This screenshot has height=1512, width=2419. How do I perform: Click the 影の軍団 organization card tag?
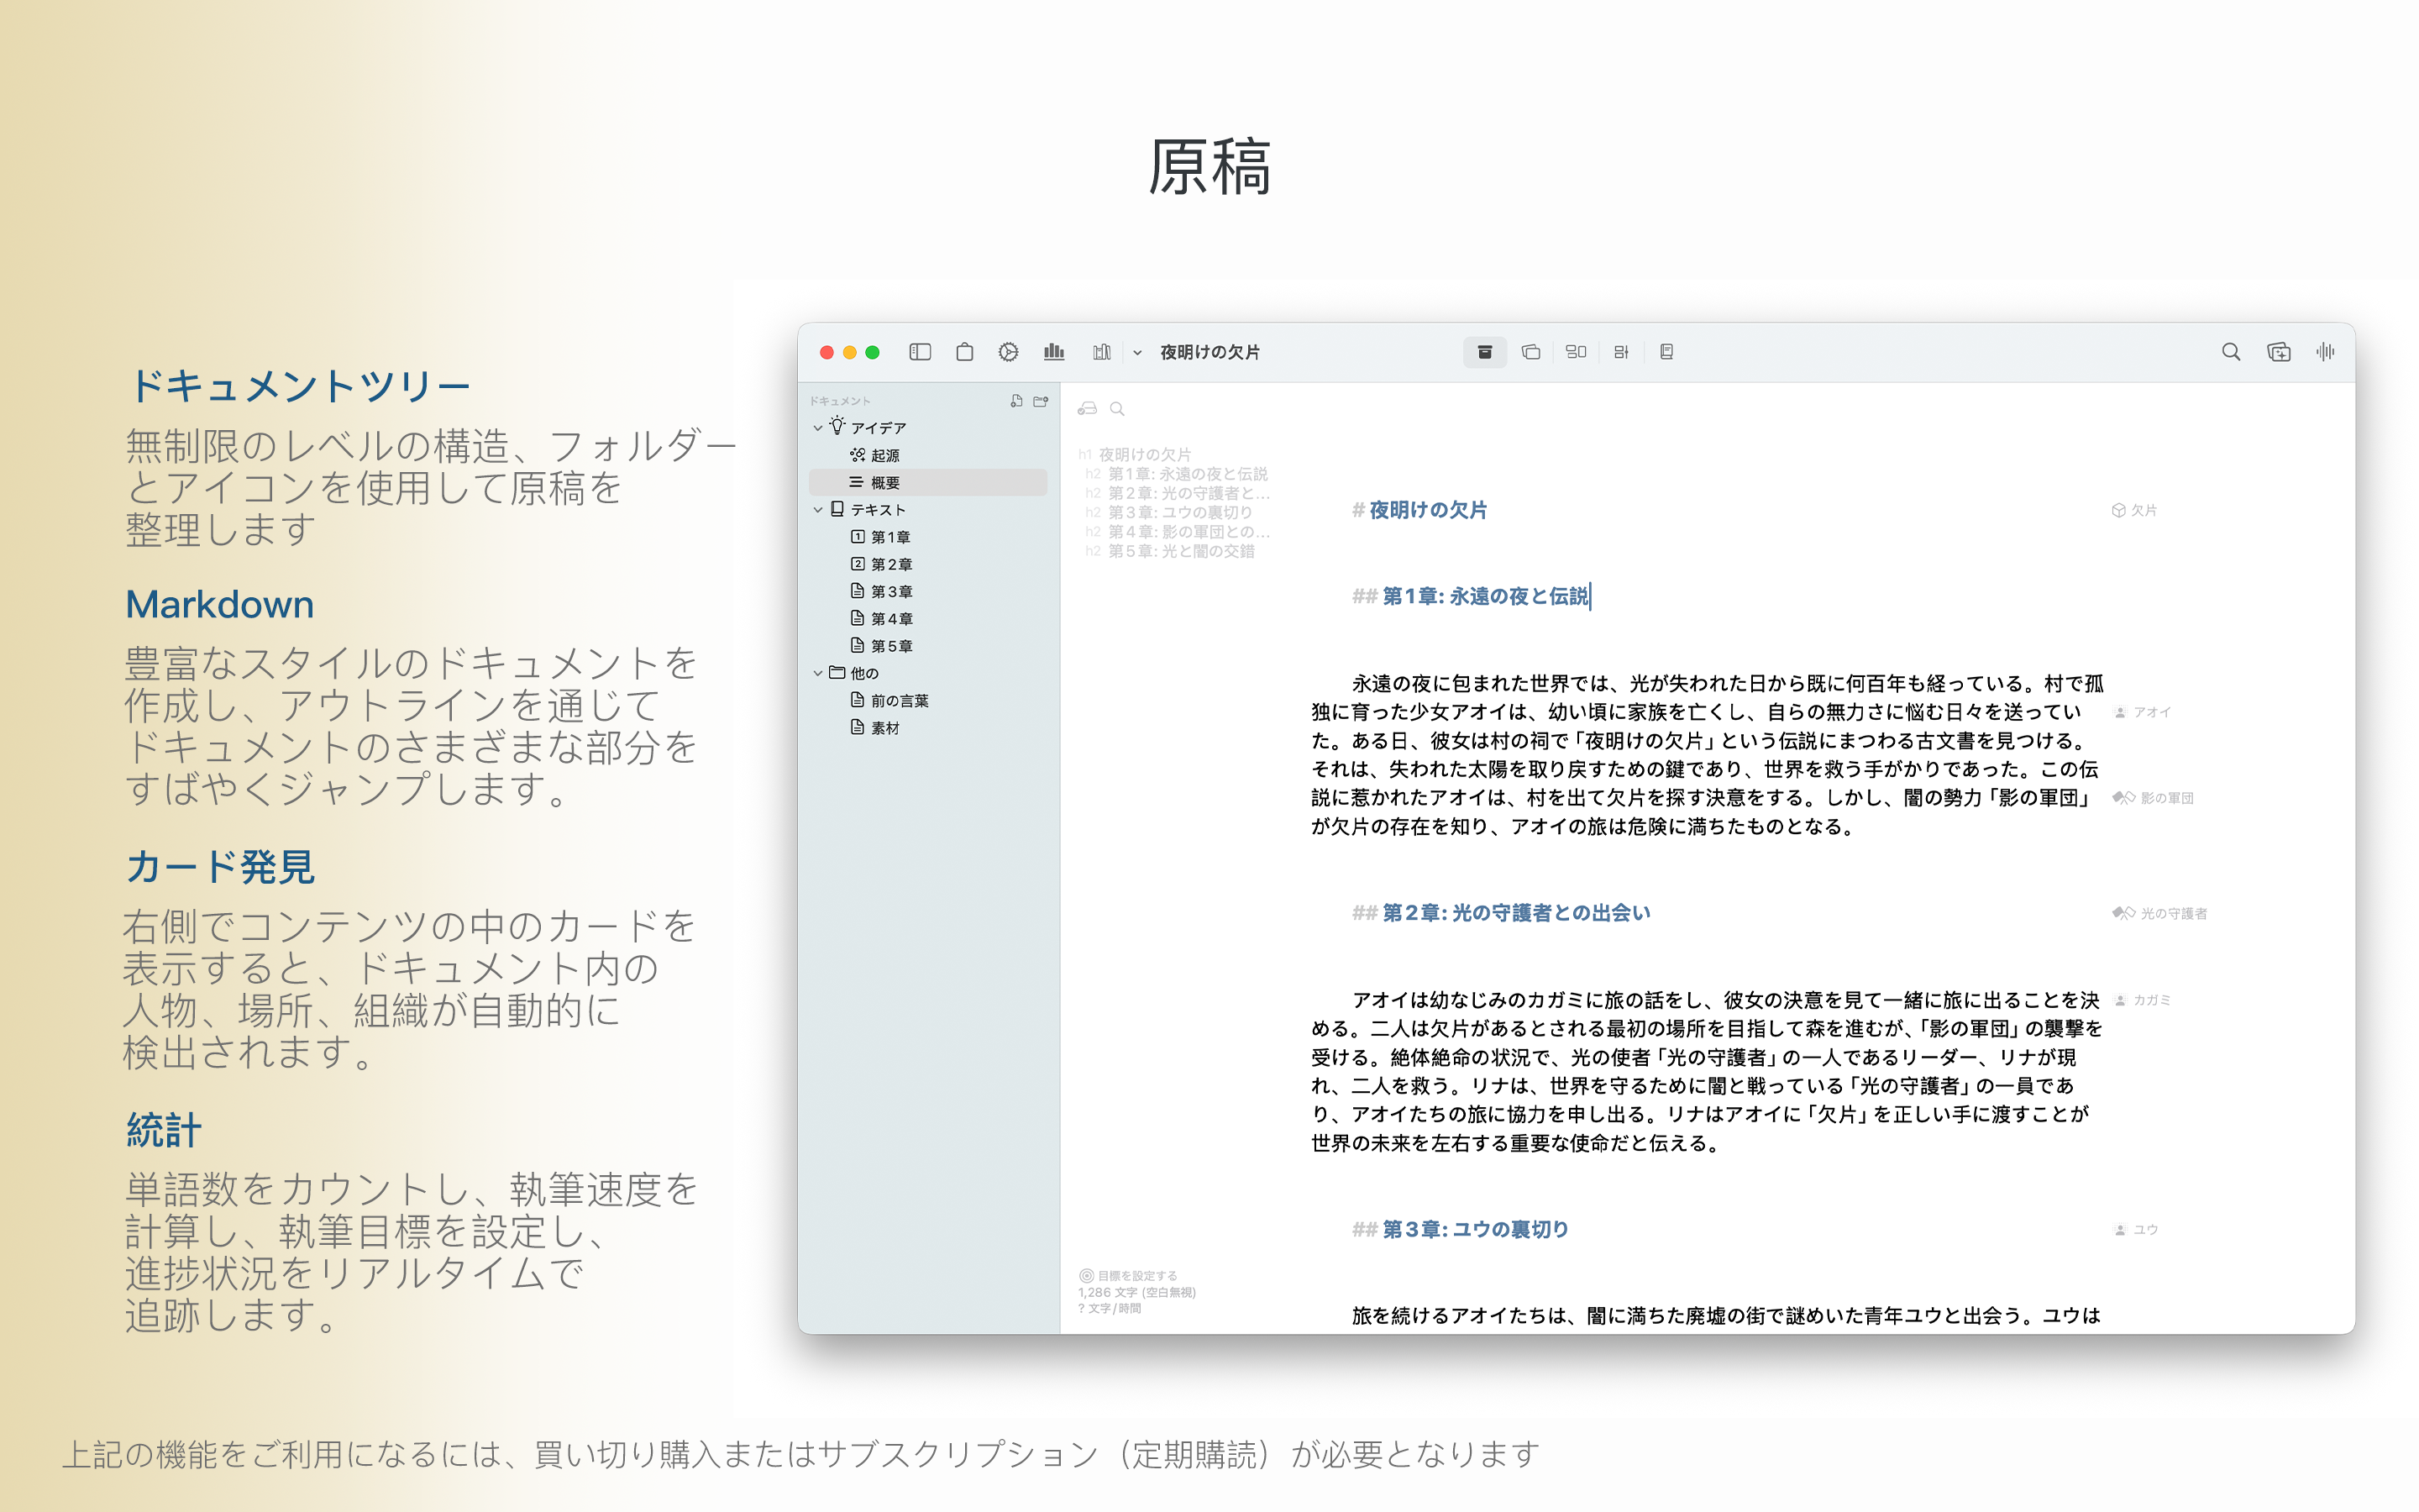[2152, 799]
